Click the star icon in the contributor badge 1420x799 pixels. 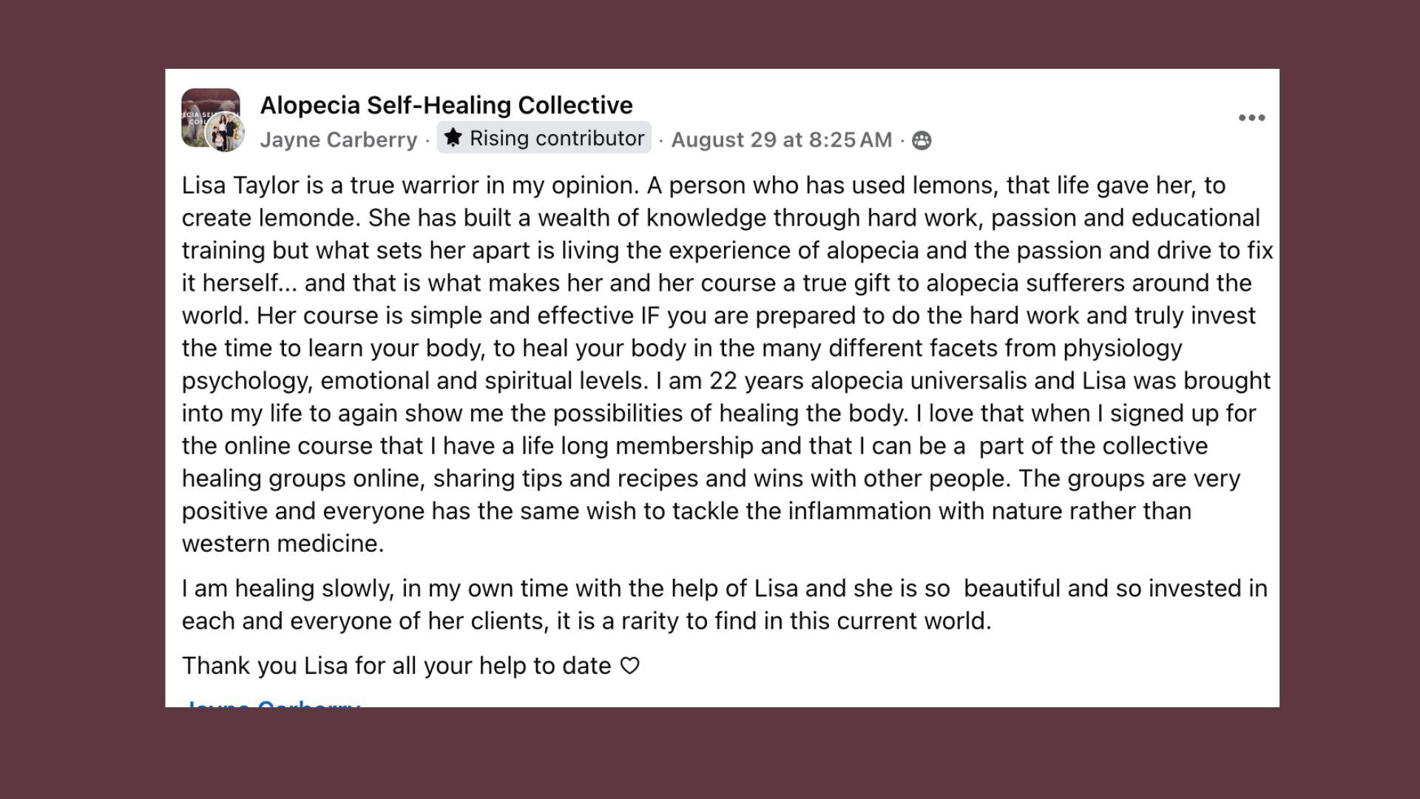(453, 138)
